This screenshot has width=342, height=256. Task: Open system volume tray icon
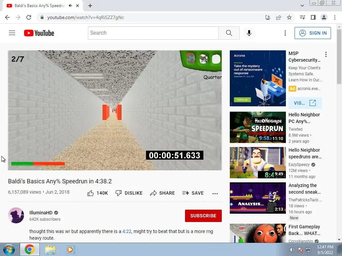(x=292, y=250)
